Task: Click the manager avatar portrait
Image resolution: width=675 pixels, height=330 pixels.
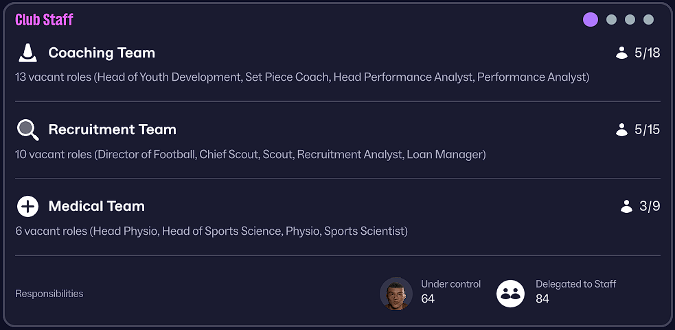Action: point(396,294)
